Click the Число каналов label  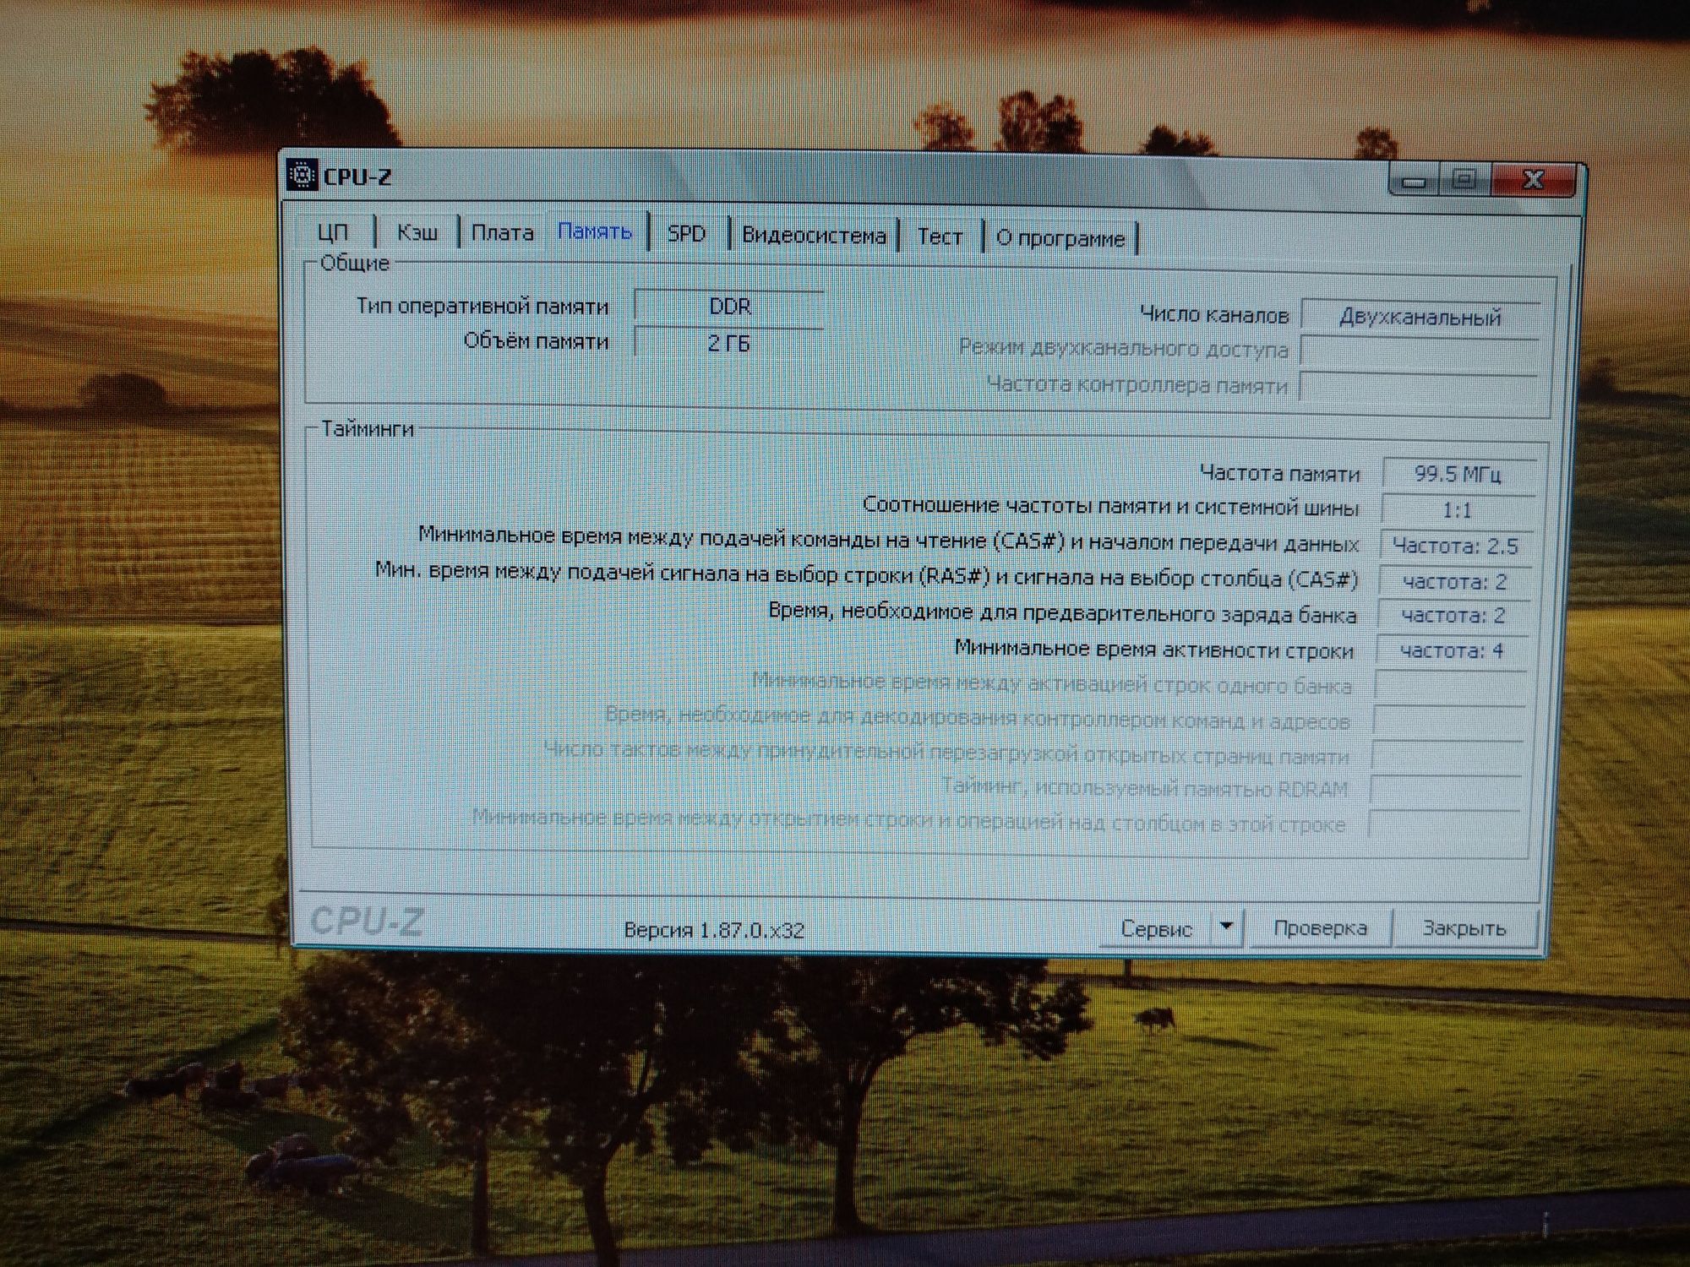[x=1214, y=315]
